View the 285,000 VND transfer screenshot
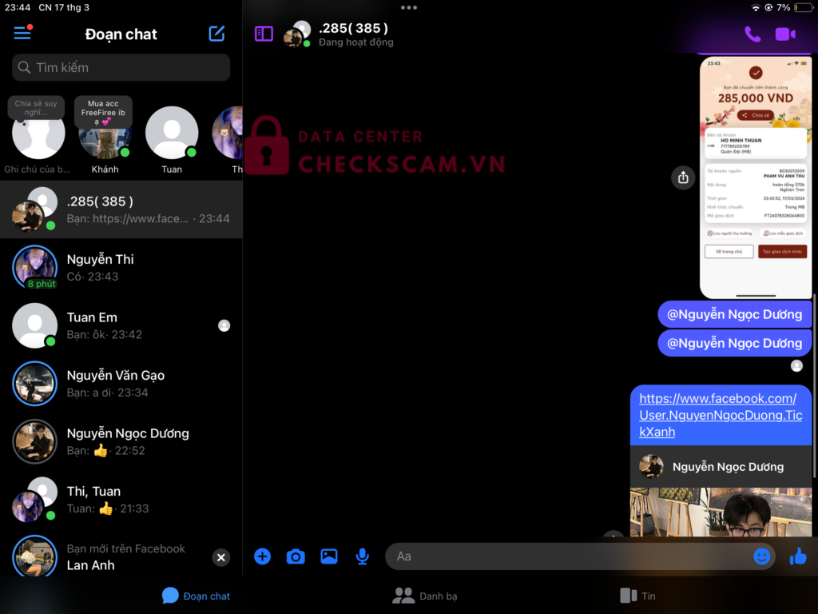This screenshot has height=614, width=818. click(756, 177)
